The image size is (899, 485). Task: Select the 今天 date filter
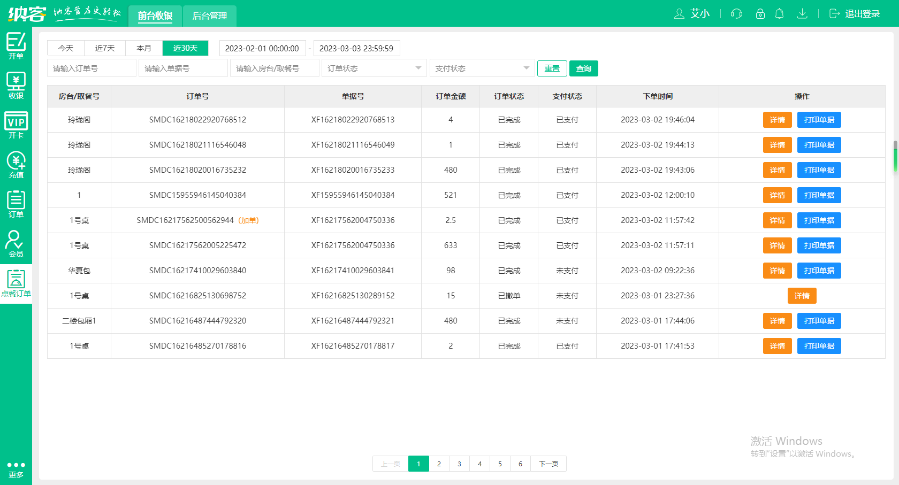point(66,48)
